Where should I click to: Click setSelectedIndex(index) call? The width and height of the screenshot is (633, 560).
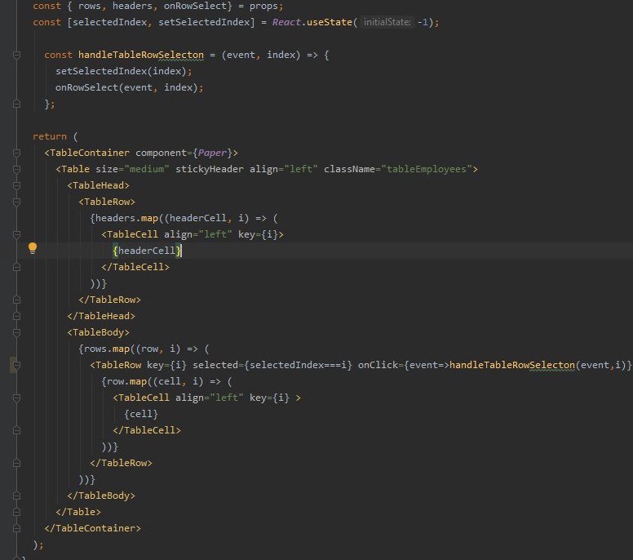pos(121,71)
